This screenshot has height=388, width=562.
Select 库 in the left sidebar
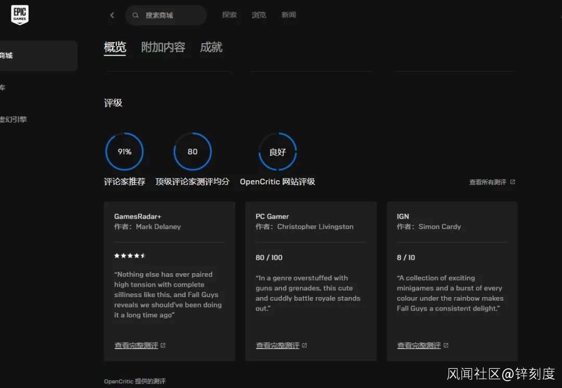tap(3, 87)
